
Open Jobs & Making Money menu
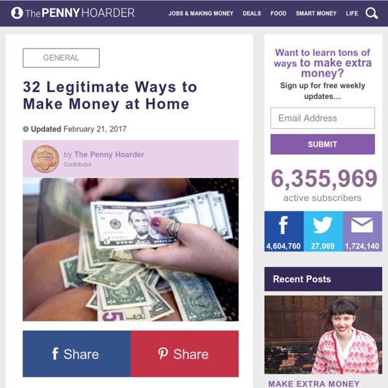(201, 14)
